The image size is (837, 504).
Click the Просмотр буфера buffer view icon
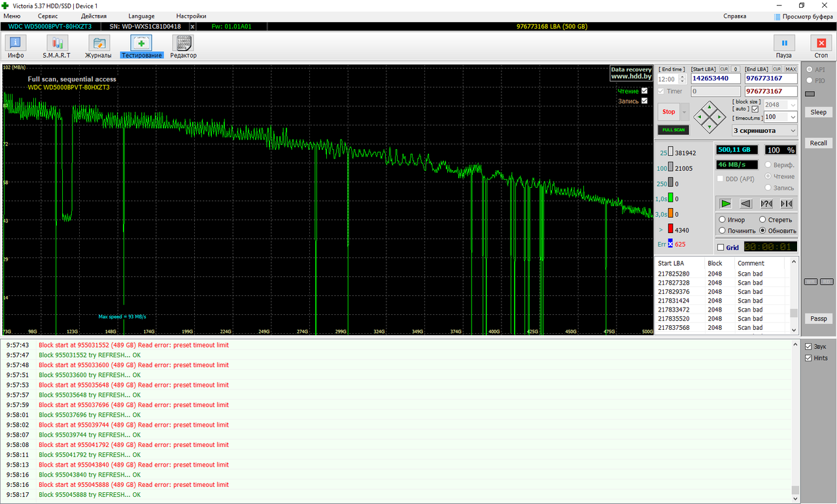click(x=777, y=16)
